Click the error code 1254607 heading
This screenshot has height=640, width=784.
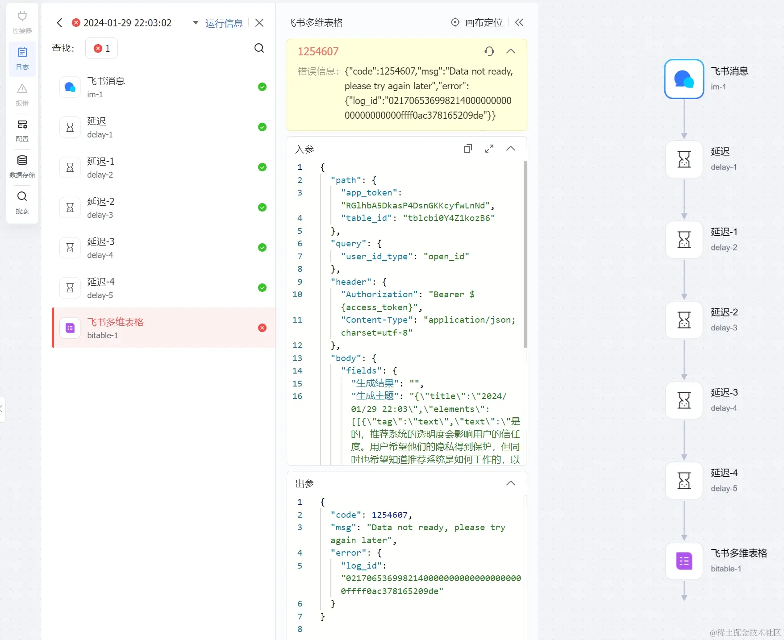click(318, 52)
